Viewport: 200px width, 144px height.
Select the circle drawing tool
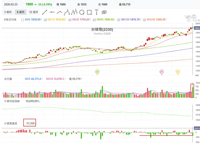82,12
